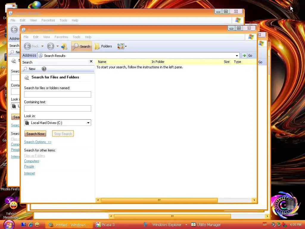Click the first system tray icon
The height and width of the screenshot is (229, 305).
[273, 225]
